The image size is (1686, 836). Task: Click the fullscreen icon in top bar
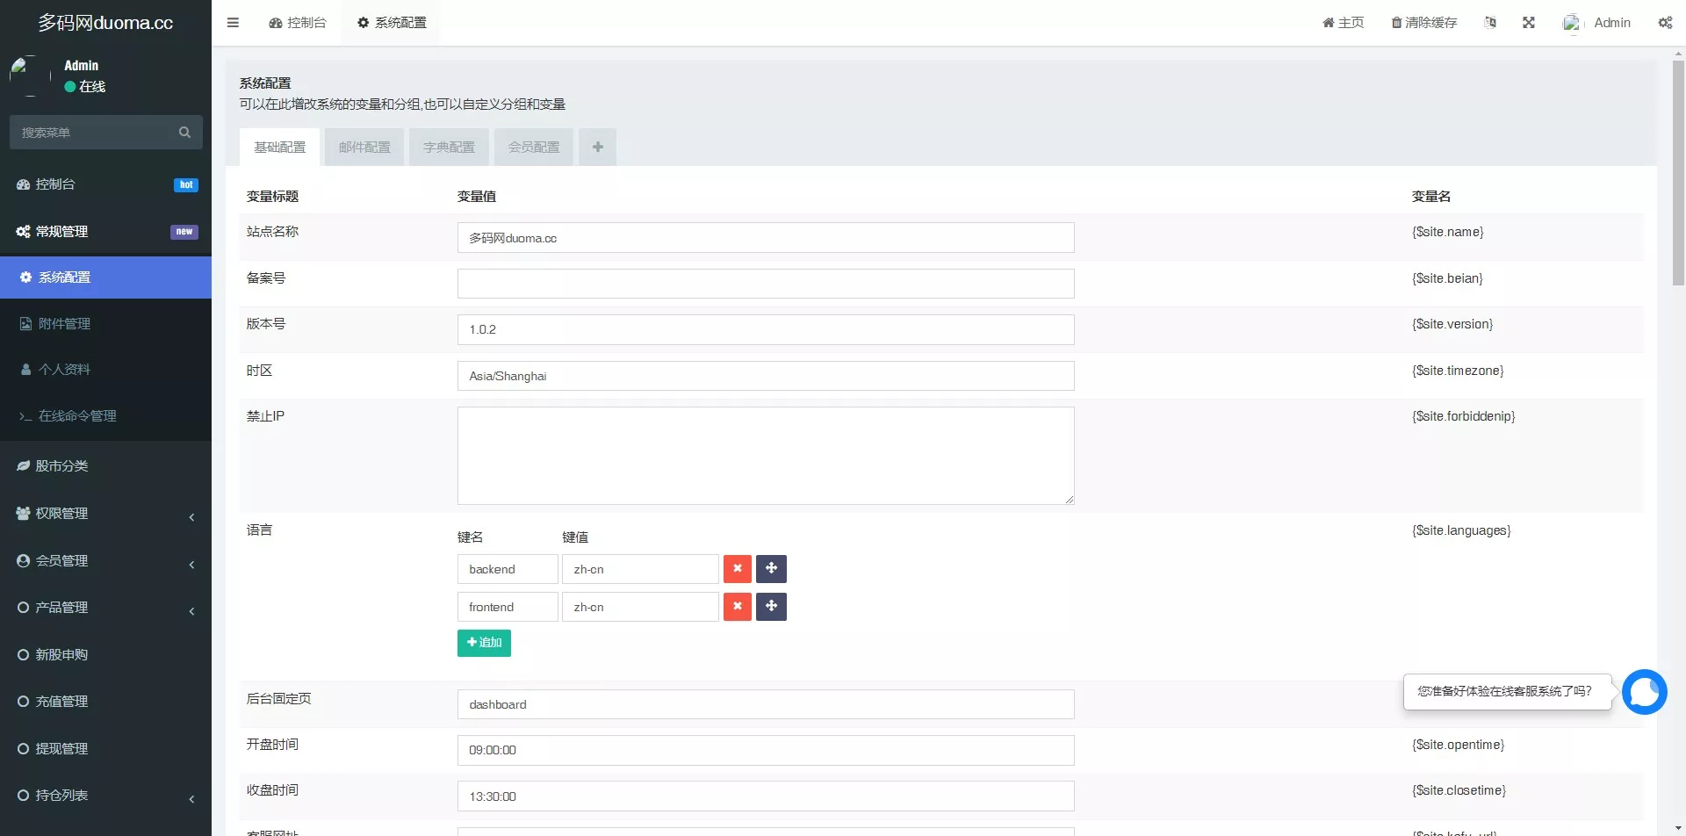click(x=1528, y=23)
